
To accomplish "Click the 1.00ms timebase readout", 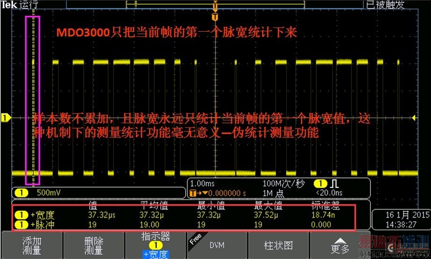I will click(x=202, y=183).
